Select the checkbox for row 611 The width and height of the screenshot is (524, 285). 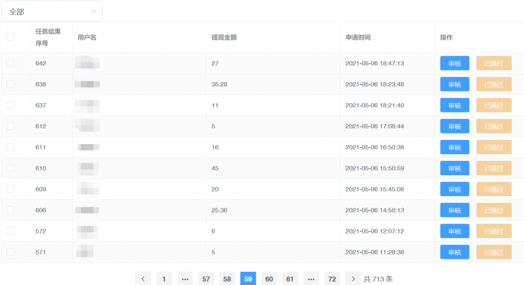pyautogui.click(x=10, y=147)
